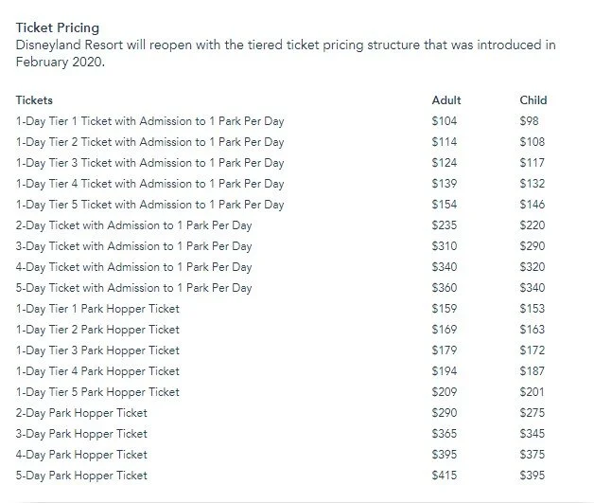
Task: Select 1-Day Tier 3 Park Hopper Ticket
Action: coord(97,350)
